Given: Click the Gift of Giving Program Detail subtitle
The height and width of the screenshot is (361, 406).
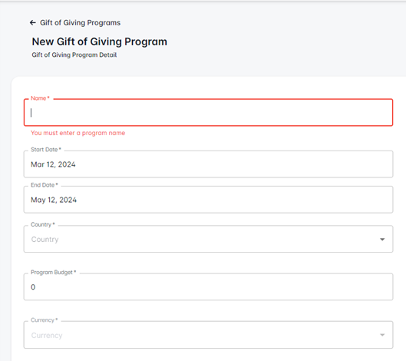Looking at the screenshot, I should pos(74,55).
